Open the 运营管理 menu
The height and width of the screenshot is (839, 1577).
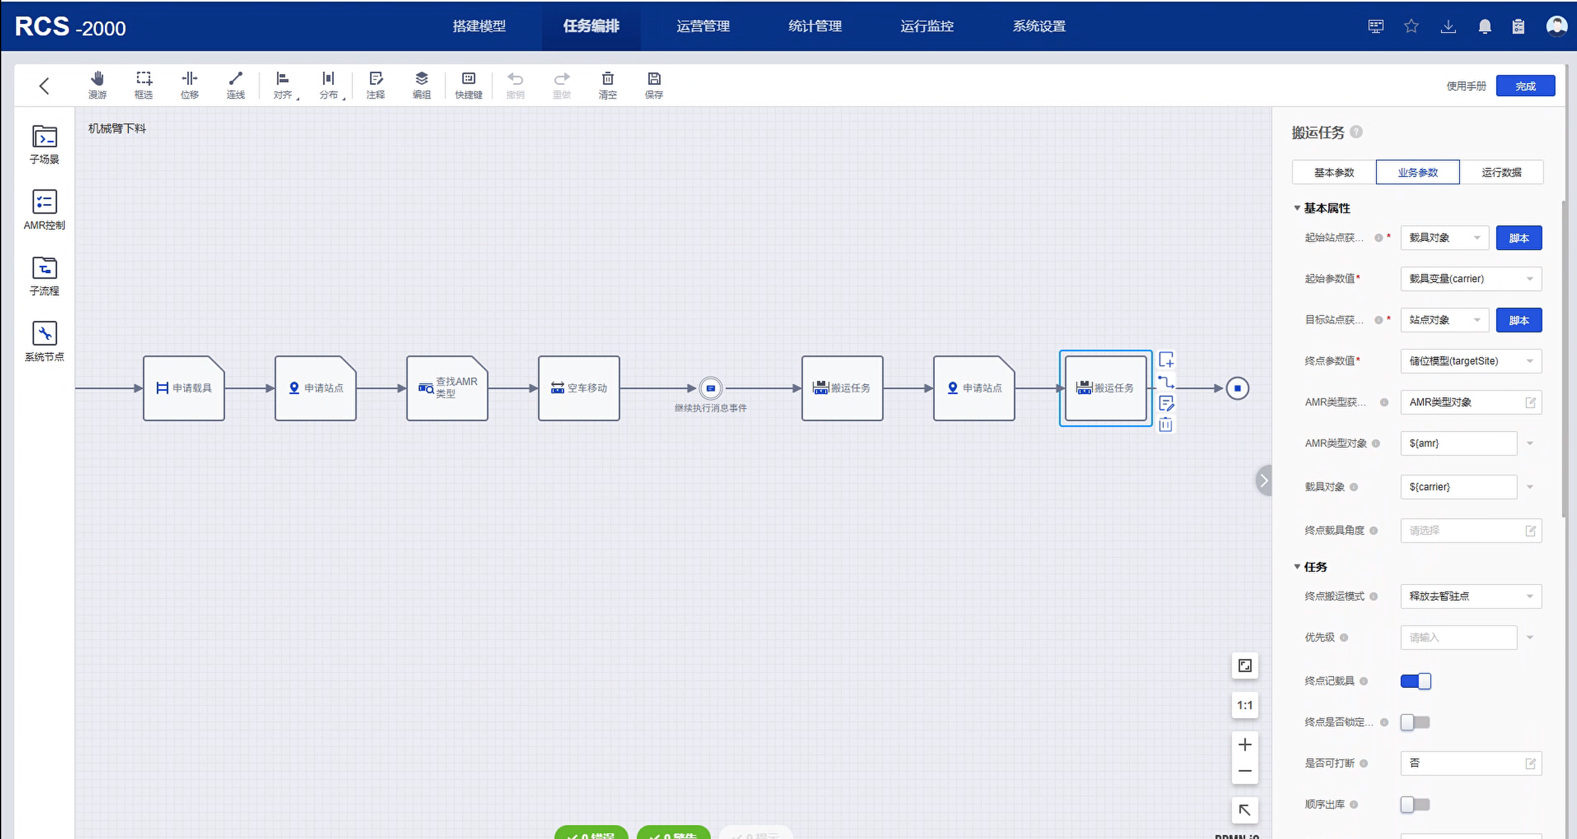[704, 26]
